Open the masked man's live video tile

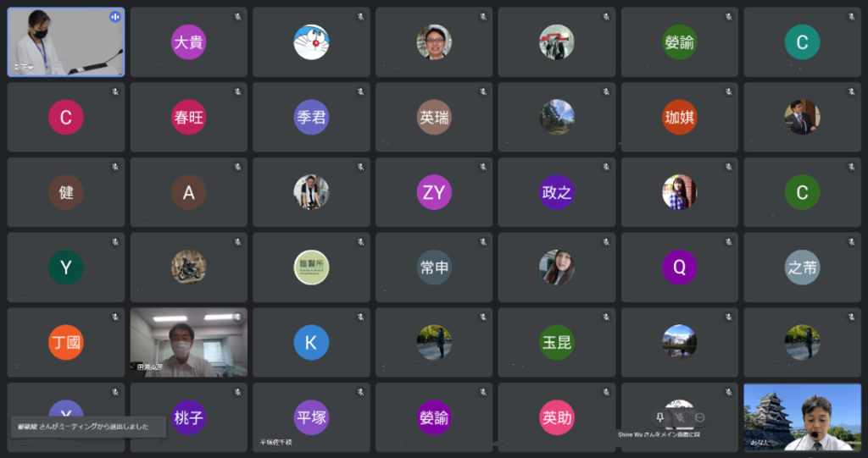(x=189, y=342)
